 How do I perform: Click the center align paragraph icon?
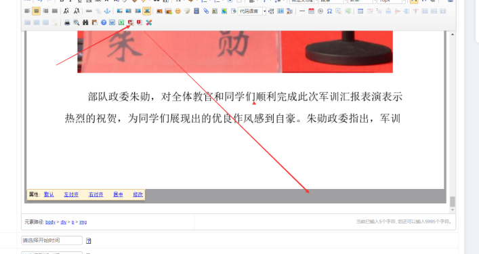pos(36,11)
